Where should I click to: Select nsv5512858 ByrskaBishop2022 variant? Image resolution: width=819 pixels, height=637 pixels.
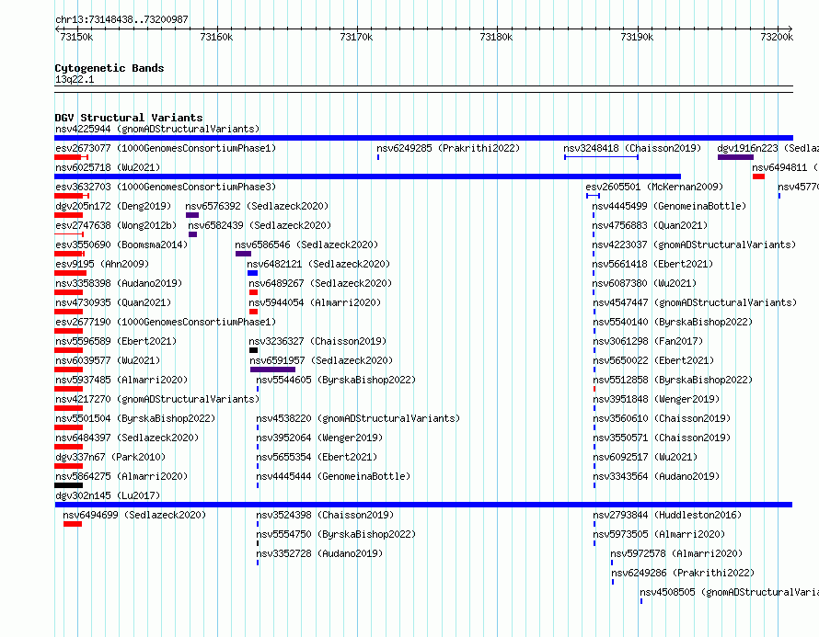point(673,380)
